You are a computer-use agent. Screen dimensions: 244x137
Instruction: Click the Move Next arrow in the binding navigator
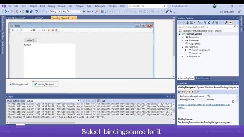pyautogui.click(x=39, y=30)
